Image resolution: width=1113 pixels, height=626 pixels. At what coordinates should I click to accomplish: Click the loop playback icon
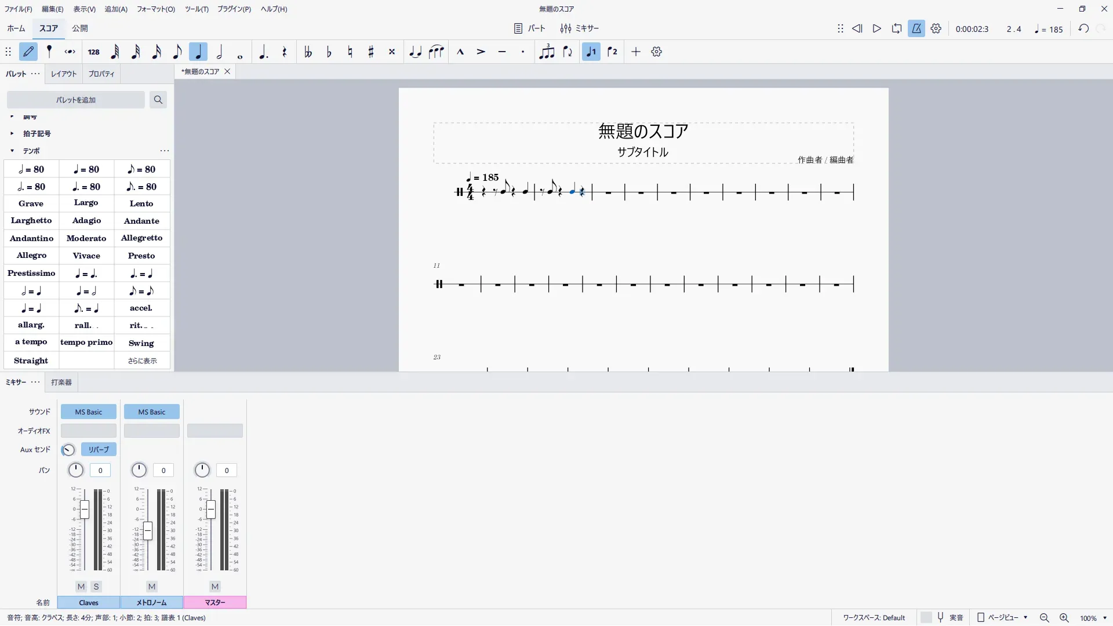897,28
